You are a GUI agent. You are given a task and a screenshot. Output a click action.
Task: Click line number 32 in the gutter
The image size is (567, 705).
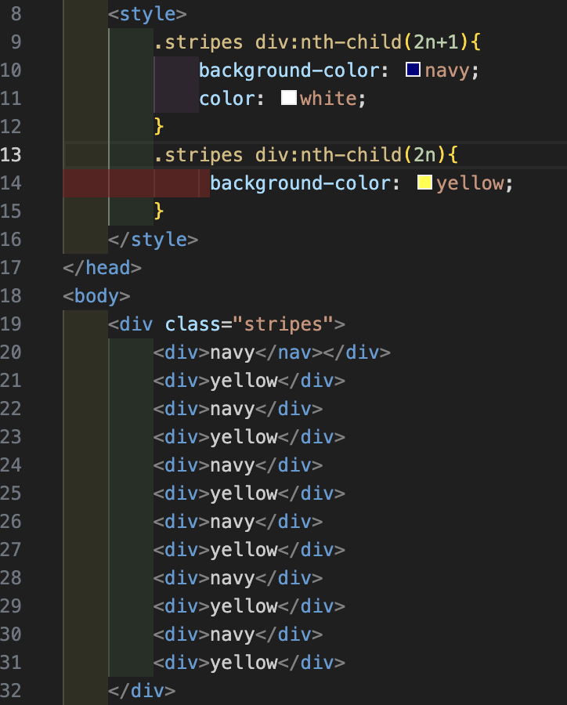point(11,691)
